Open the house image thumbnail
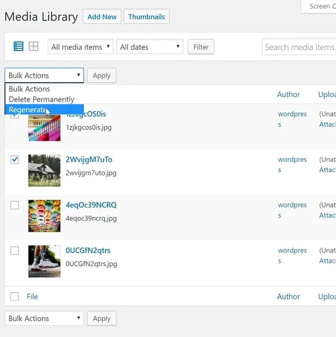Screen dimensions: 336x337 click(x=44, y=170)
